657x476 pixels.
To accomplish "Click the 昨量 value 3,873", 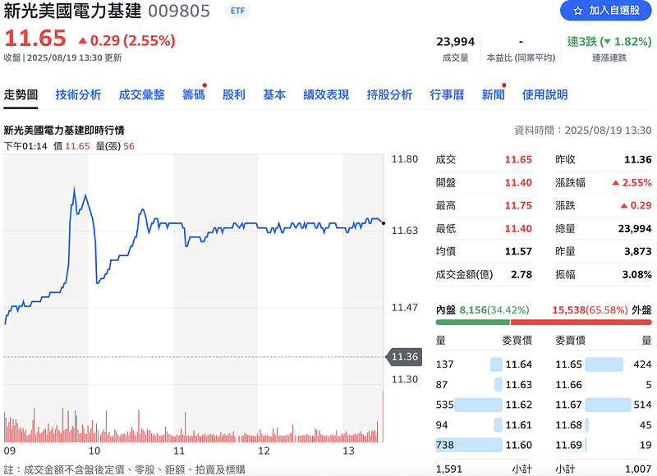I will 638,252.
